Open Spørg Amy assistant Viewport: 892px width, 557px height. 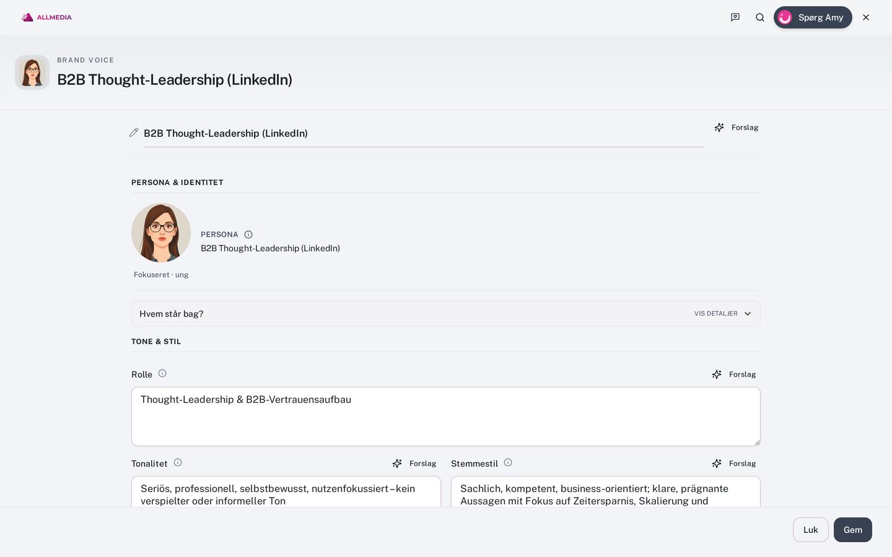pos(813,17)
